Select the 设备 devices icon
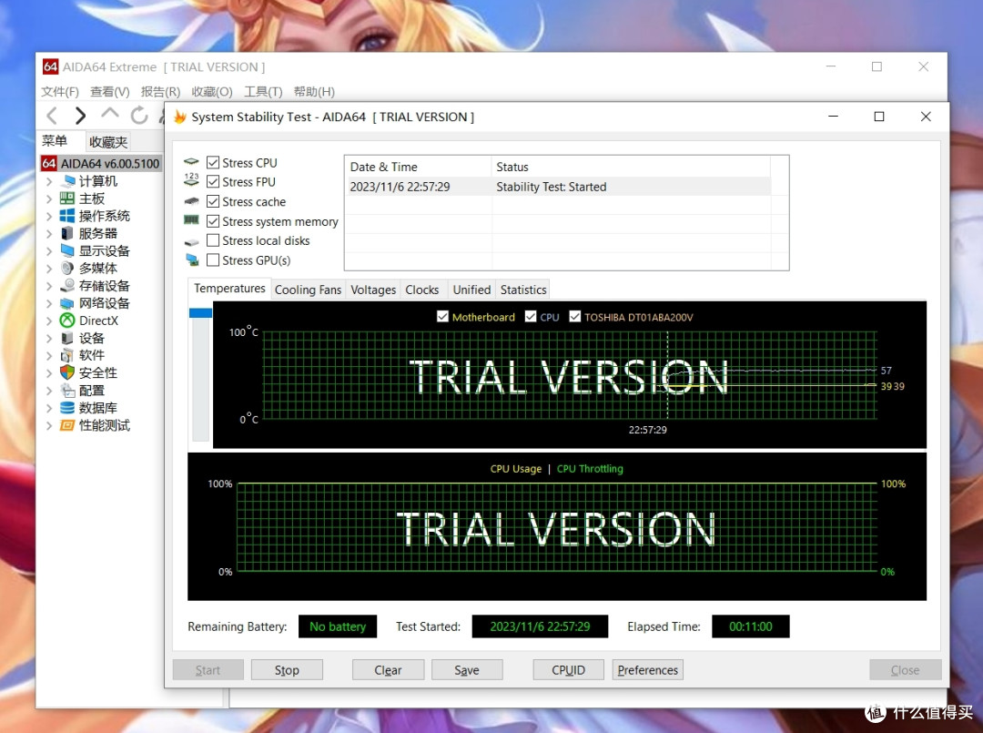 [x=67, y=338]
